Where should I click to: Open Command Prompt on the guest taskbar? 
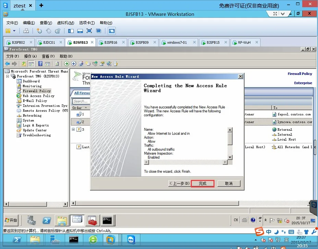(x=107, y=221)
